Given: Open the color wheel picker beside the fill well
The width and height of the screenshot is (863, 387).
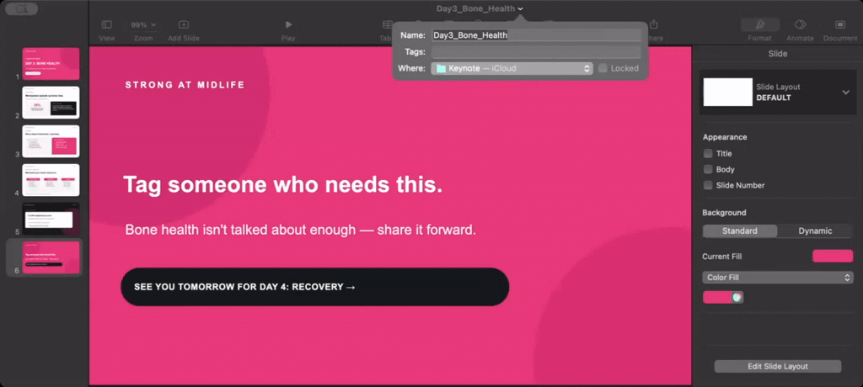Looking at the screenshot, I should [737, 297].
